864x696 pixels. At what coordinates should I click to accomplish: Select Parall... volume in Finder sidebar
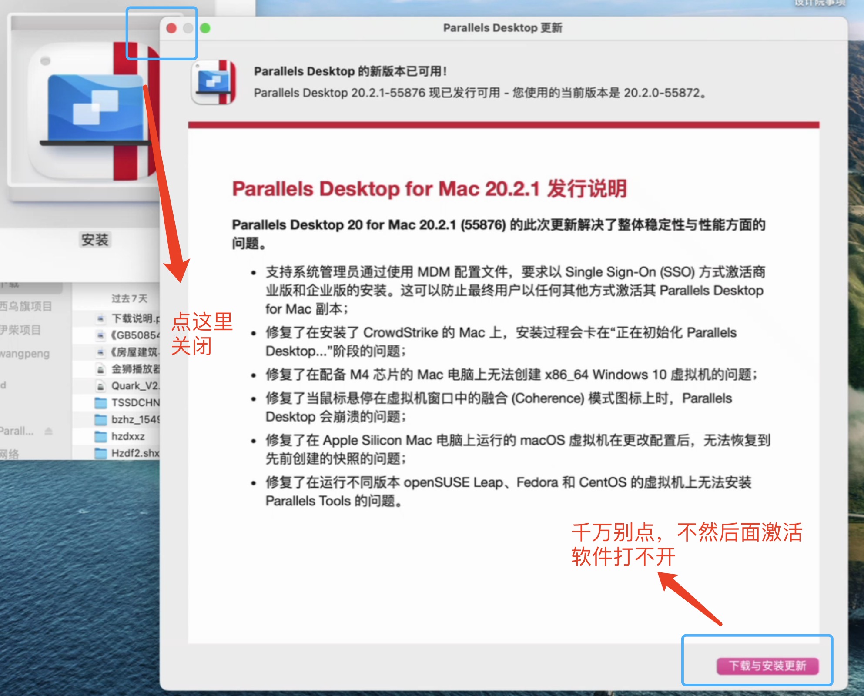coord(17,431)
